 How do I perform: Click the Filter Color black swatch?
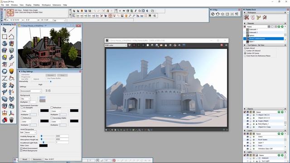43,146
